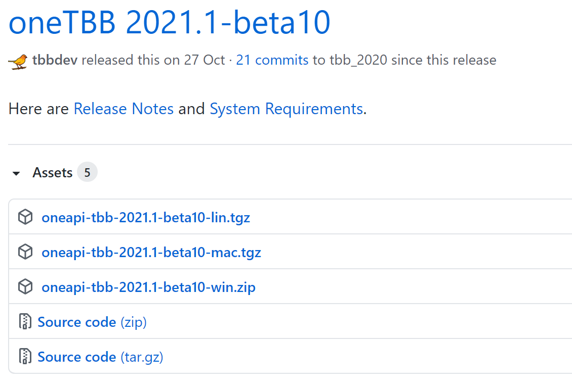This screenshot has height=392, width=572.
Task: Click the package icon beside oneapi-tbb-2021.1-beta10-lin.tgz
Action: pyautogui.click(x=25, y=217)
